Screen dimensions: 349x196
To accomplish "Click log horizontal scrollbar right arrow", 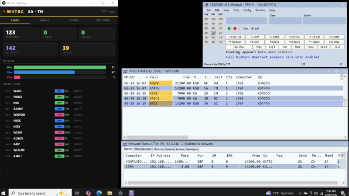I will pyautogui.click(x=345, y=137).
